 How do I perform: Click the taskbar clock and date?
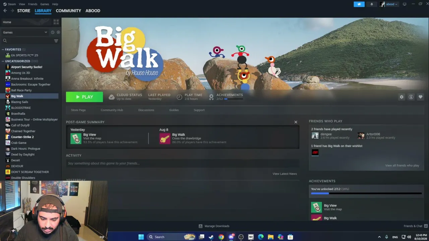click(421, 237)
